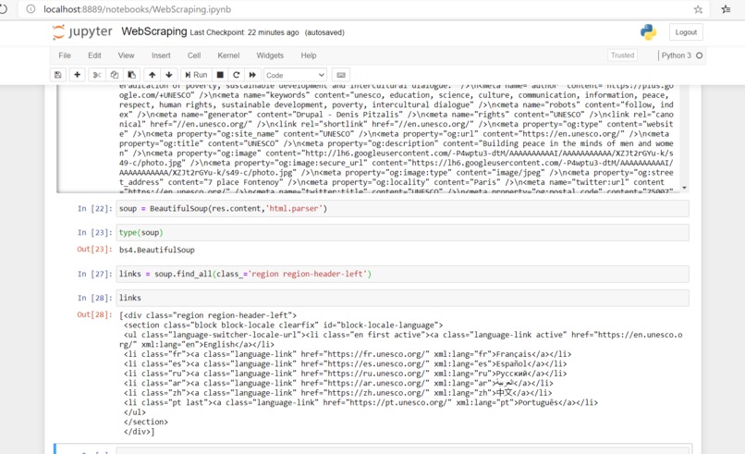This screenshot has height=454, width=745.
Task: Edit cell 22 BeautifulSoup code
Action: point(402,209)
